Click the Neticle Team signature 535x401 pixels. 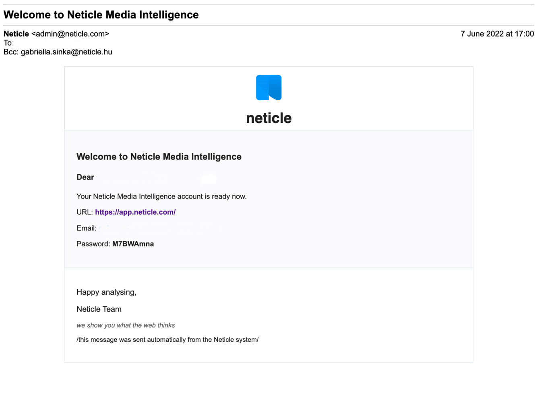(x=99, y=309)
